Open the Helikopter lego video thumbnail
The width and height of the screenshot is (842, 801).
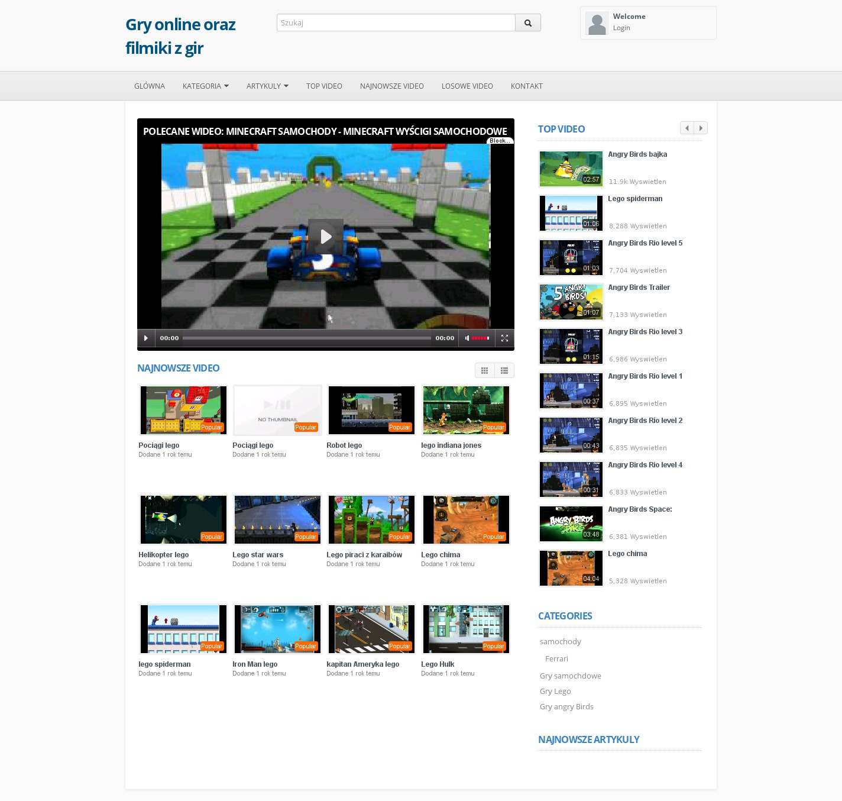click(183, 519)
